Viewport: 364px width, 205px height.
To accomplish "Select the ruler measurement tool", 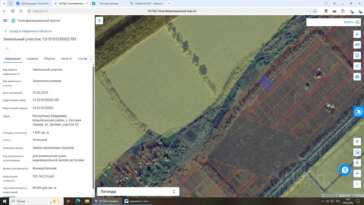I will tap(357, 45).
